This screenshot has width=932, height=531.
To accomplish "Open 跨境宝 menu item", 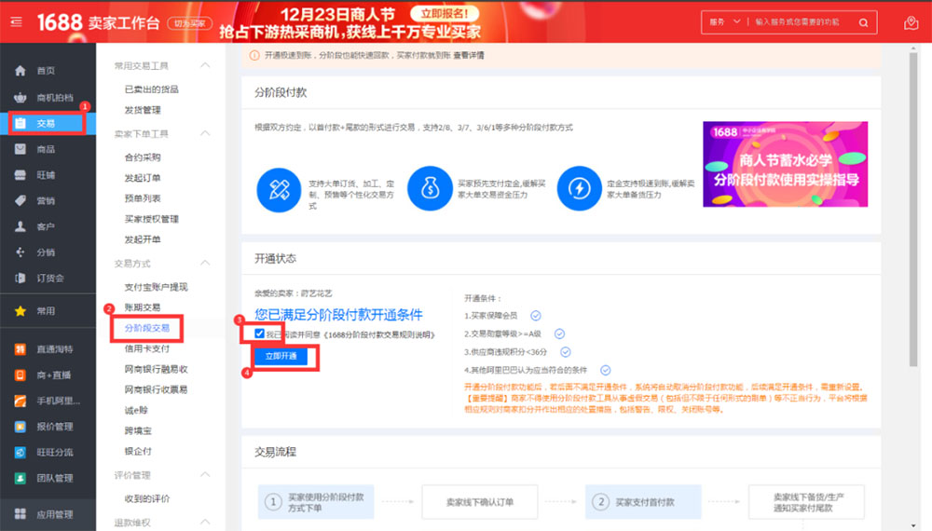I will click(x=138, y=430).
